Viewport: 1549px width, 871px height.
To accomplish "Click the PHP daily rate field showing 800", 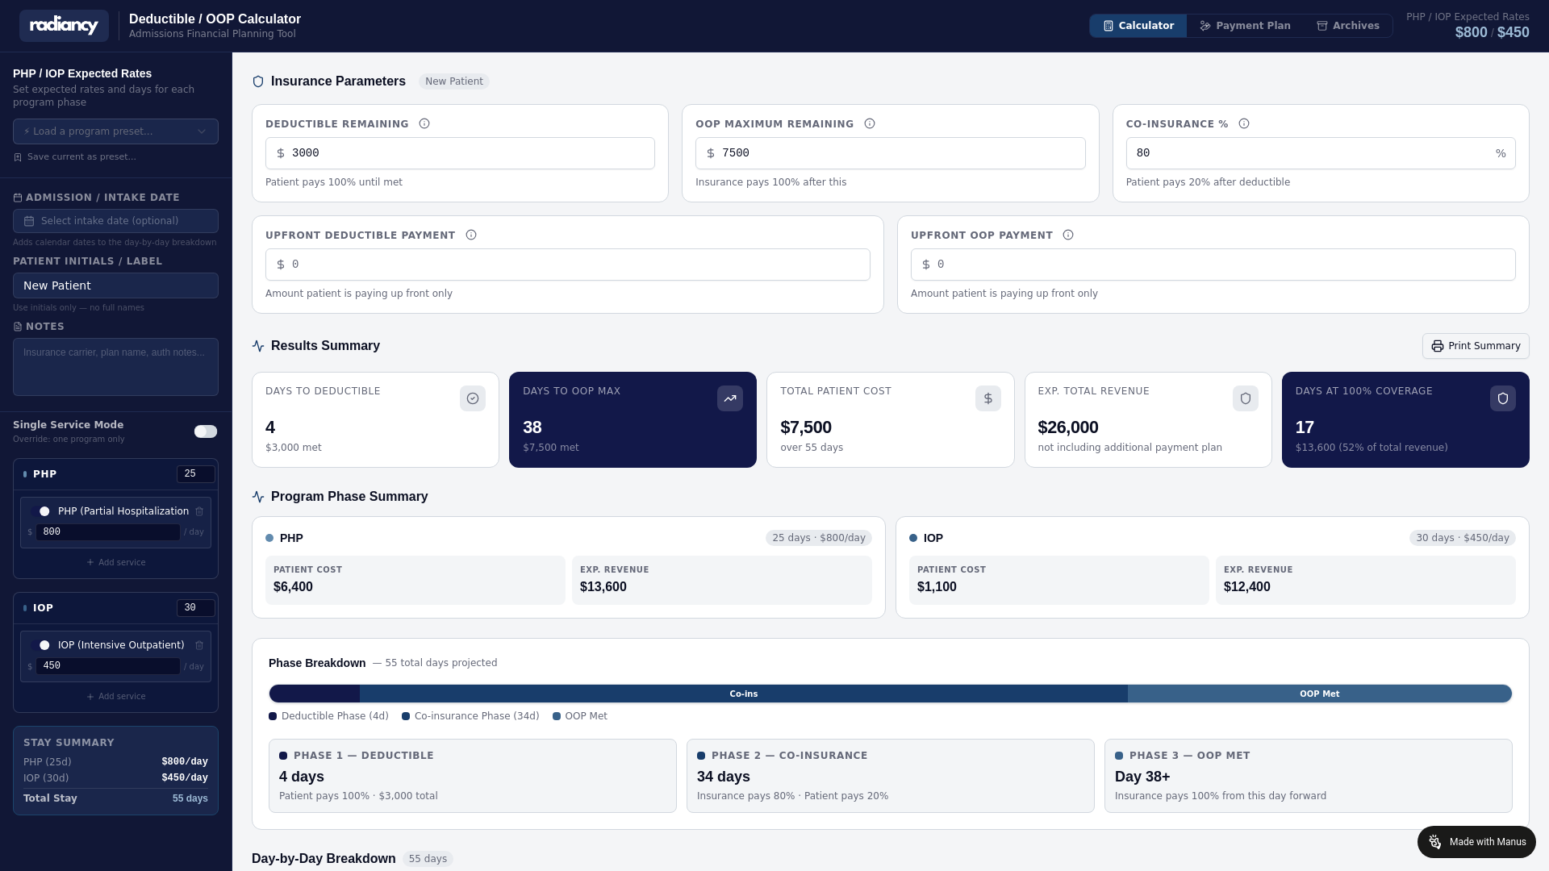I will (108, 532).
